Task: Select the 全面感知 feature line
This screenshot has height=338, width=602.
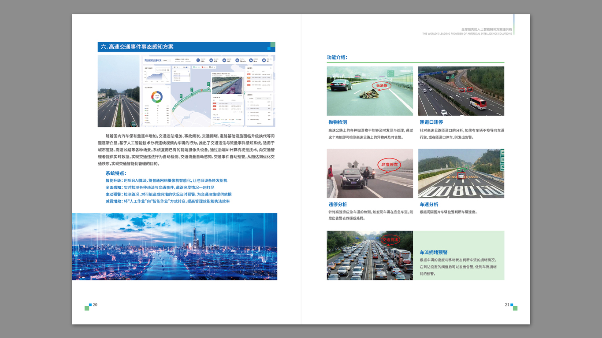Action: pos(160,187)
